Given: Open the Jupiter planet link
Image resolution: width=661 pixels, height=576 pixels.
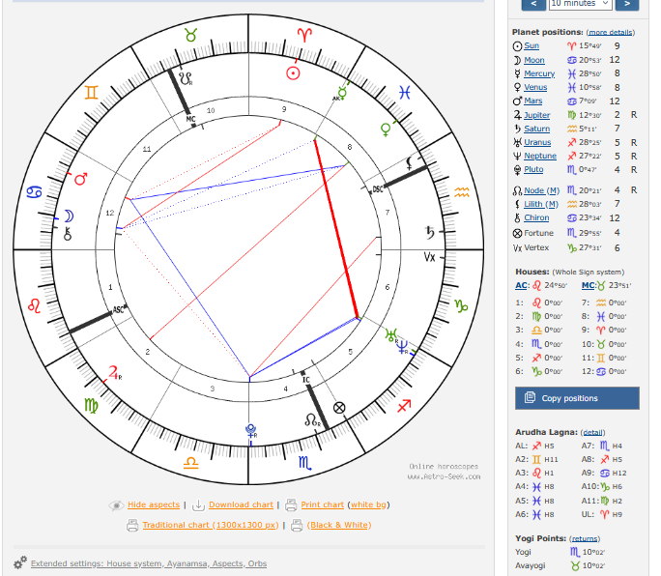Looking at the screenshot, I should pyautogui.click(x=537, y=115).
